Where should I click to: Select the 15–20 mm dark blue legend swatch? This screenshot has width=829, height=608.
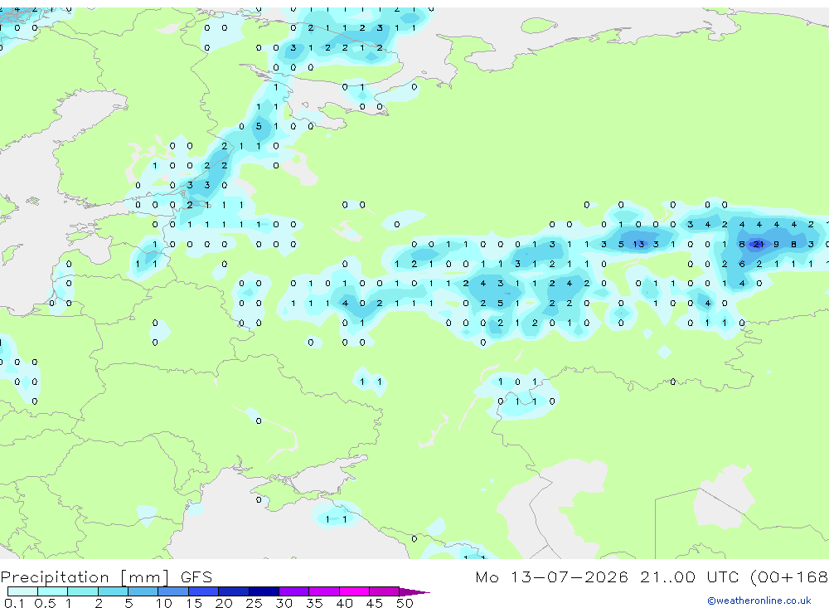tap(204, 591)
